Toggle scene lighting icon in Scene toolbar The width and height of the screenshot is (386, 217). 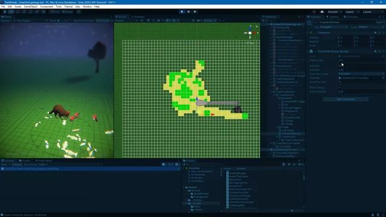(148, 20)
